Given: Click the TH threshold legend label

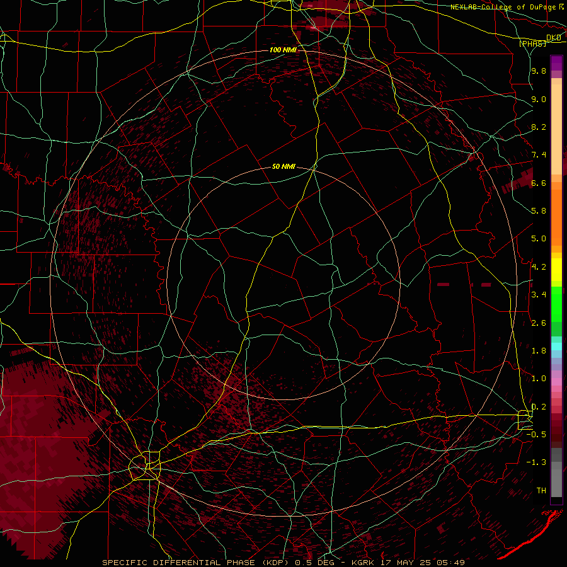Looking at the screenshot, I should [x=541, y=490].
